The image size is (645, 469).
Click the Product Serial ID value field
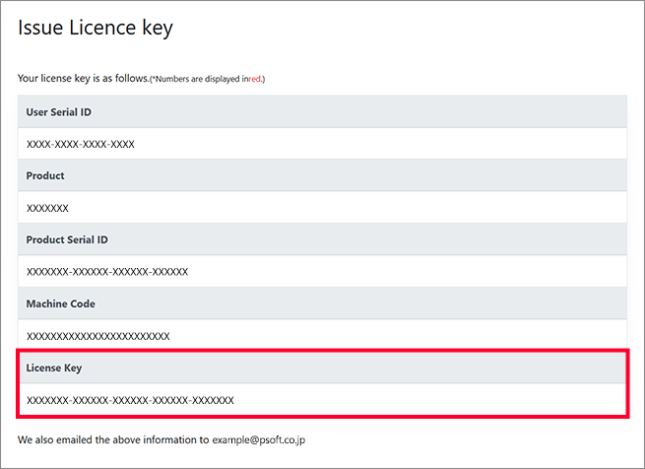pyautogui.click(x=106, y=272)
